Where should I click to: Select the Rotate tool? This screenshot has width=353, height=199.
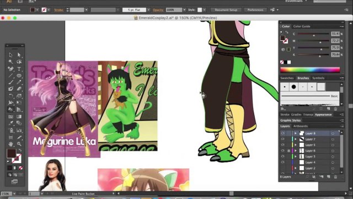pos(10,96)
